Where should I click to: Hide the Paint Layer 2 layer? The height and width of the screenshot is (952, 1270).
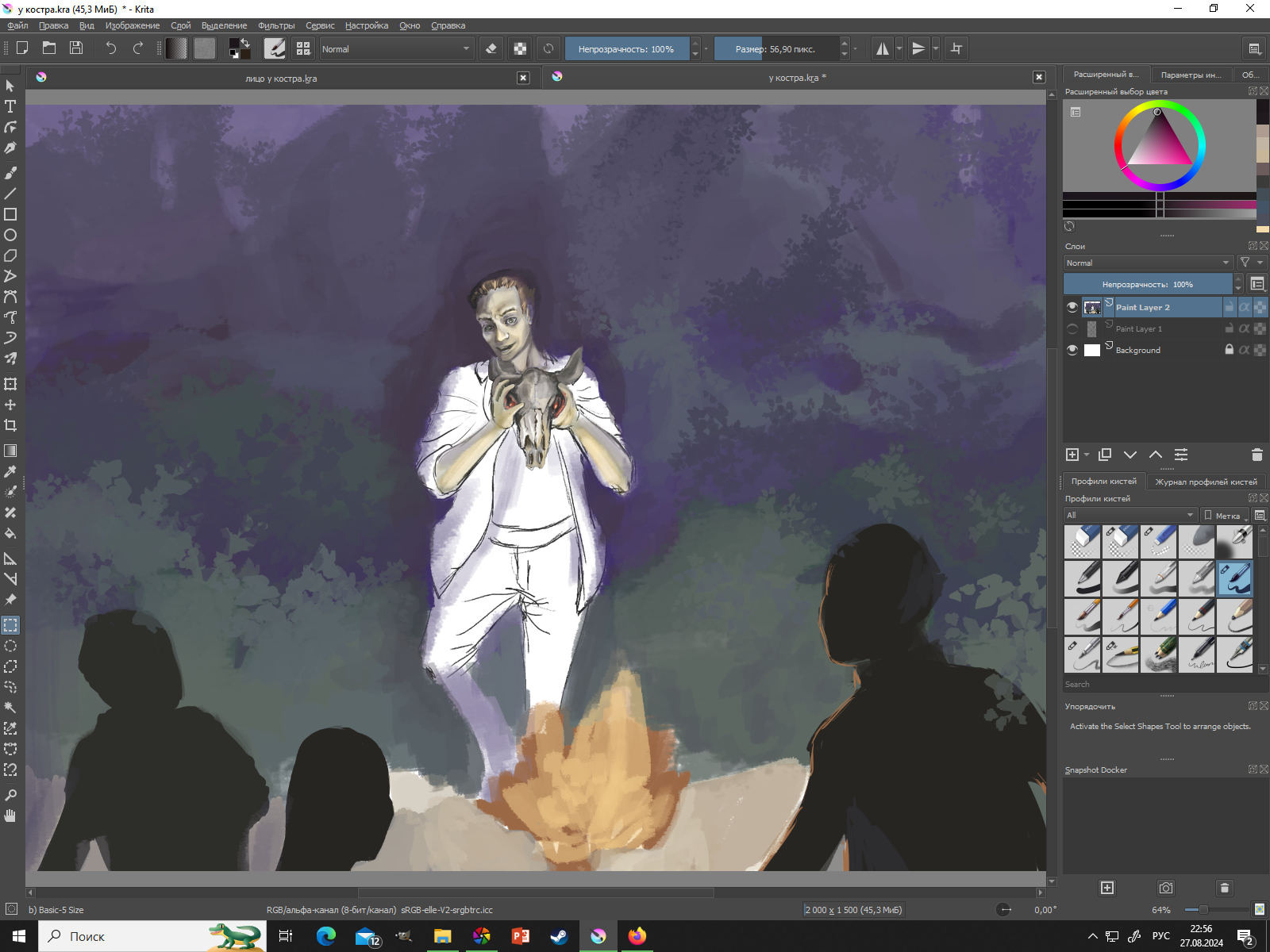pyautogui.click(x=1072, y=307)
